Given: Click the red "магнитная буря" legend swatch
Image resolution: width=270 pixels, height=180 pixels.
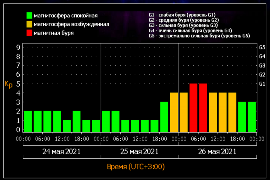Looking at the screenshot, I should click(x=29, y=33).
